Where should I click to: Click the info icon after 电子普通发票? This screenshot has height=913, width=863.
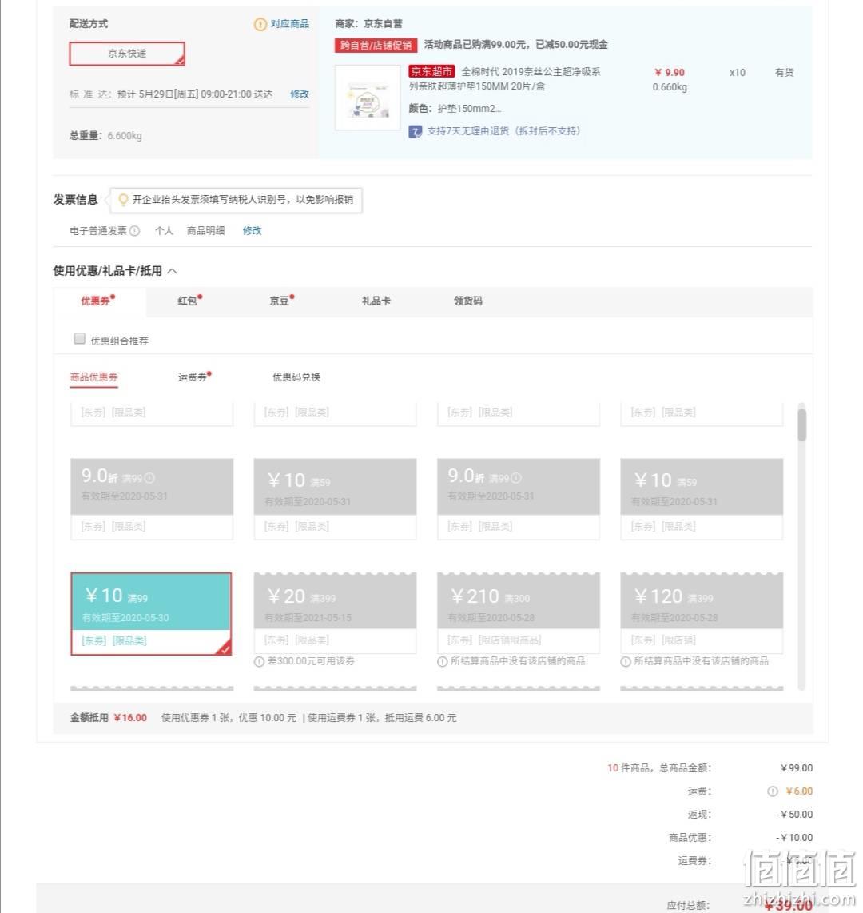coord(134,230)
